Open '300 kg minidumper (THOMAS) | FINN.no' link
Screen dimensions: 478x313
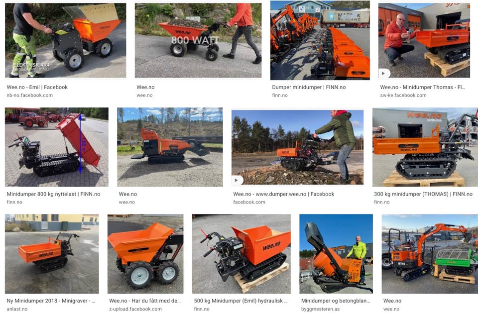(423, 194)
